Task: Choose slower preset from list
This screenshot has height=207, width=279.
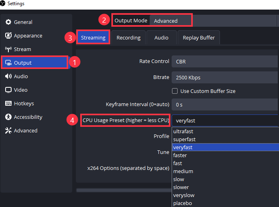Action: [226, 187]
